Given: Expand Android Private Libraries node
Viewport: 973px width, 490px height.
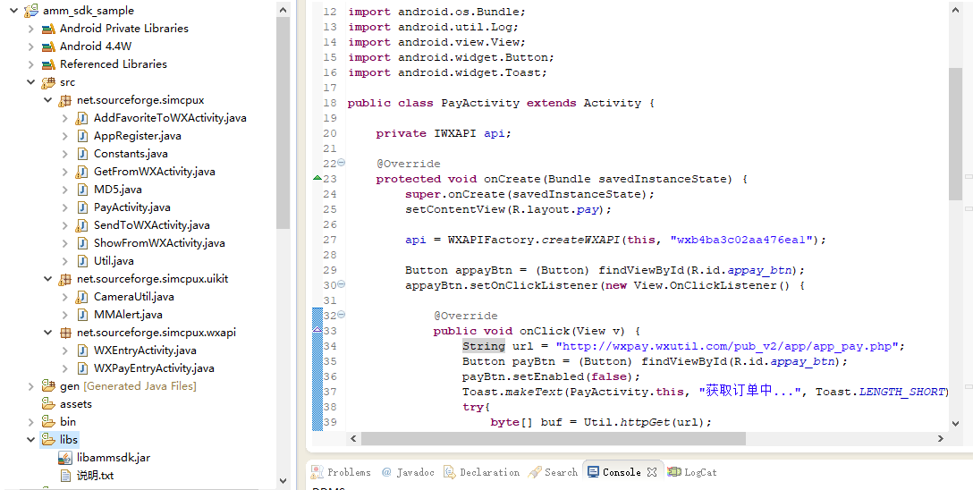Looking at the screenshot, I should point(30,29).
